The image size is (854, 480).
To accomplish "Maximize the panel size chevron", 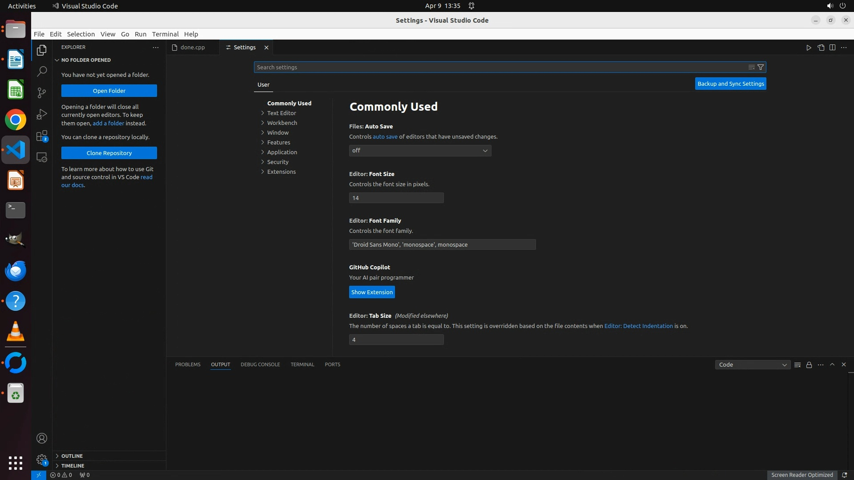I will tap(832, 364).
